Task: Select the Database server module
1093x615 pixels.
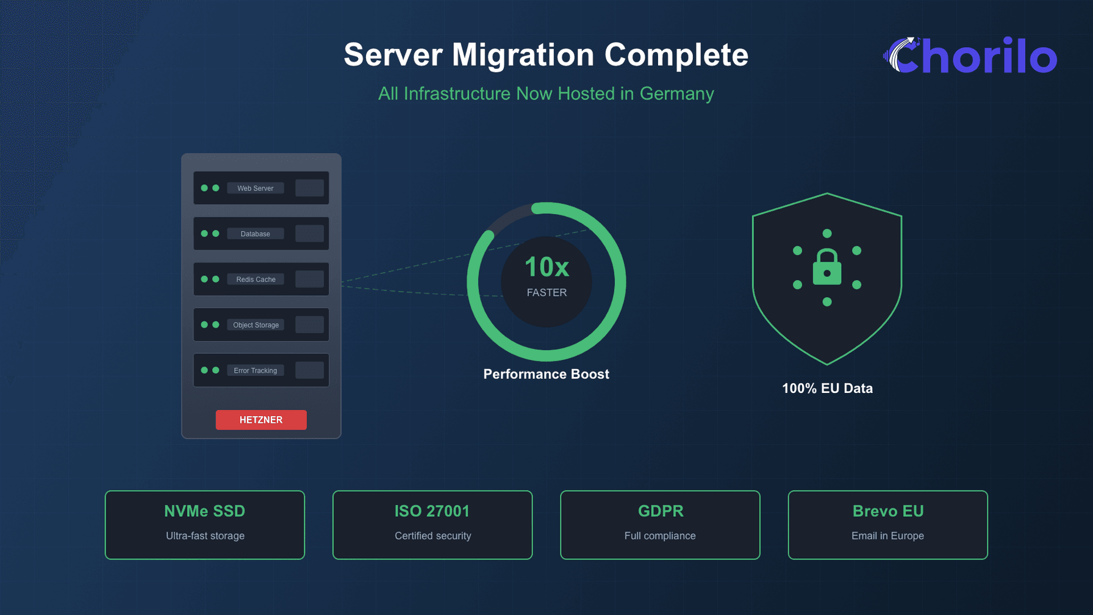Action: point(261,233)
